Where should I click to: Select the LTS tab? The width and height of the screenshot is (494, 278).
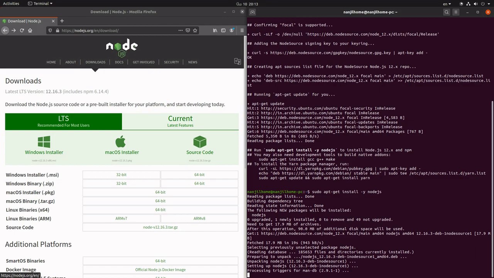coord(63,121)
